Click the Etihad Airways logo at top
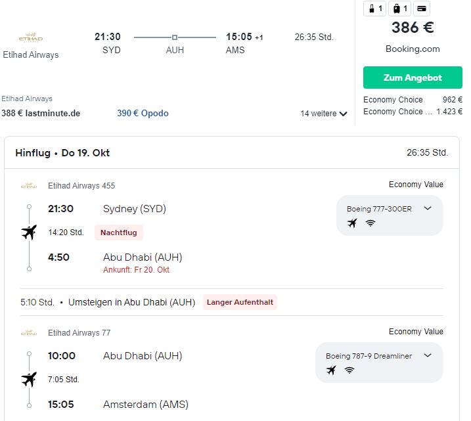The image size is (471, 421). (x=31, y=38)
